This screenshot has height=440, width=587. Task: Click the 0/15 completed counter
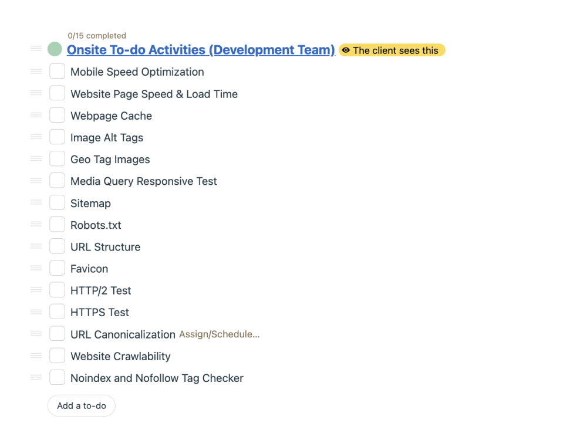97,36
